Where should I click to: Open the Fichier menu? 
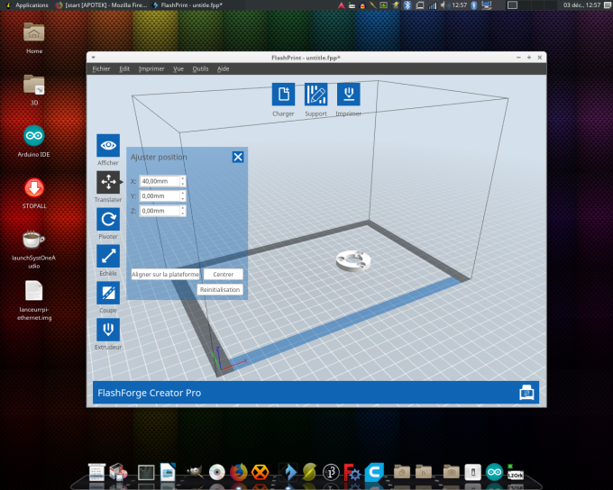click(101, 68)
